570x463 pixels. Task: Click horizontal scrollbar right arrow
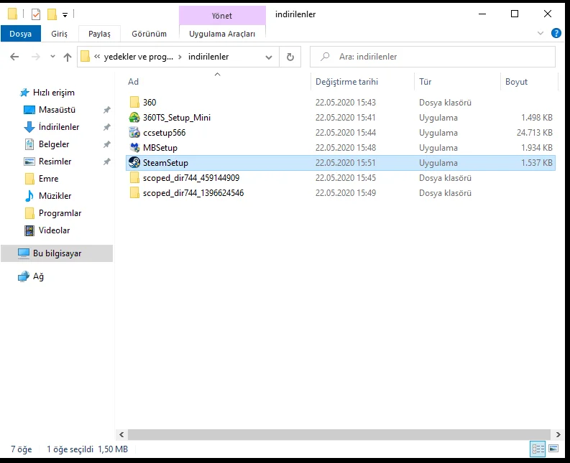coord(558,434)
